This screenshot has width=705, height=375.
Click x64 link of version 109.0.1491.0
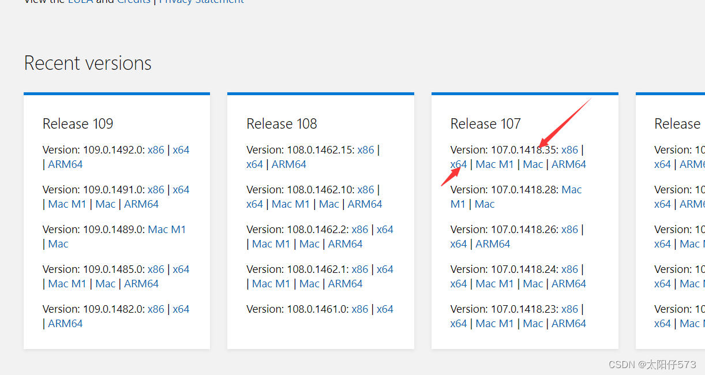181,190
